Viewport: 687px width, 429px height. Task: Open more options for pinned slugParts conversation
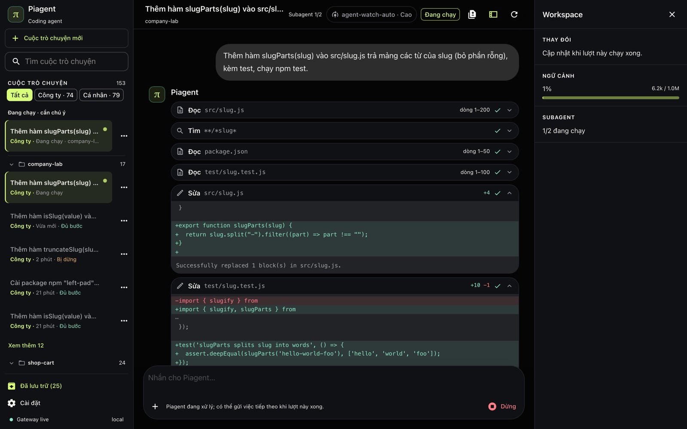[x=124, y=136]
